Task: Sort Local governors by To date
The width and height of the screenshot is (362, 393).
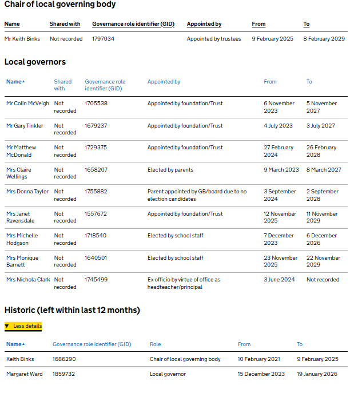Action: click(x=309, y=82)
